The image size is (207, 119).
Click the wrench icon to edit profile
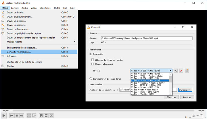pyautogui.click(x=175, y=70)
